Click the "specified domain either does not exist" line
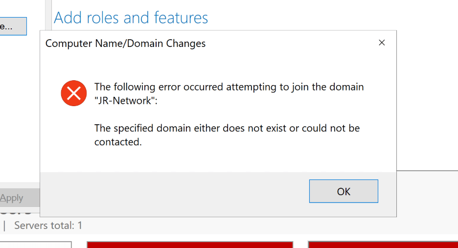Screen dimensions: 458x248 click(x=227, y=129)
